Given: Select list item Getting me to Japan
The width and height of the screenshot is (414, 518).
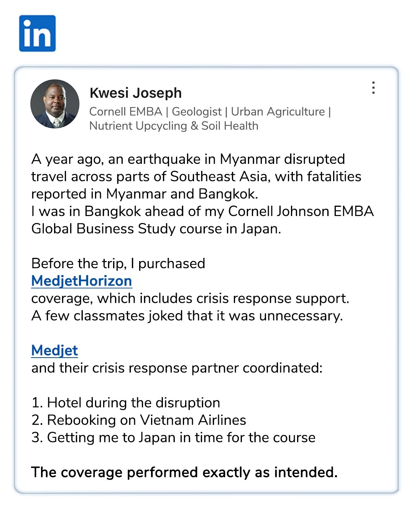Looking at the screenshot, I should click(174, 437).
